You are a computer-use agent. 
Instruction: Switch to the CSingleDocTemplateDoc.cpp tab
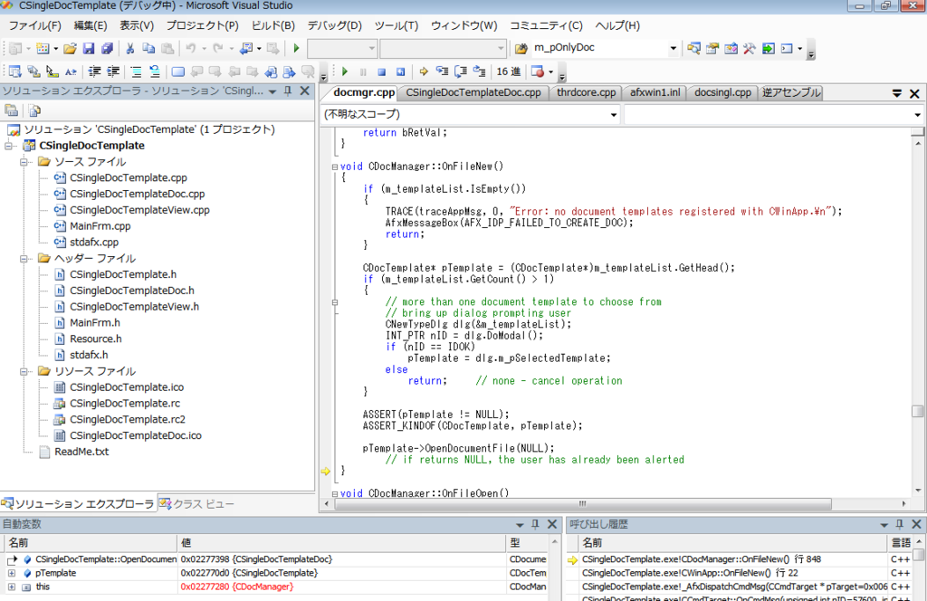pyautogui.click(x=473, y=93)
